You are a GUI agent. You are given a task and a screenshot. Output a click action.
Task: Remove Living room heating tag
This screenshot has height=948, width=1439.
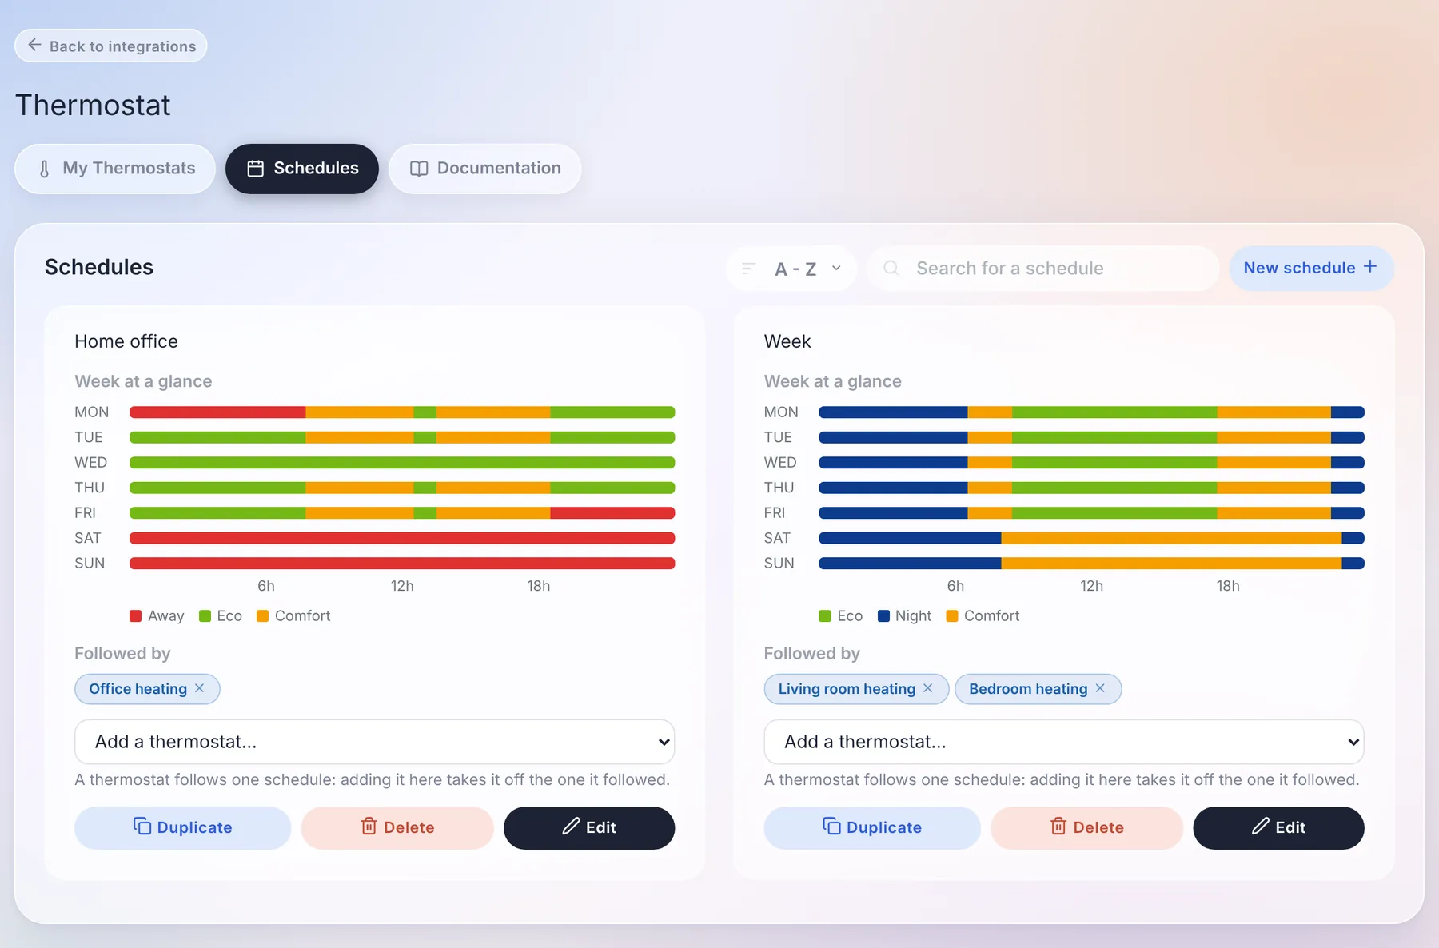(927, 688)
